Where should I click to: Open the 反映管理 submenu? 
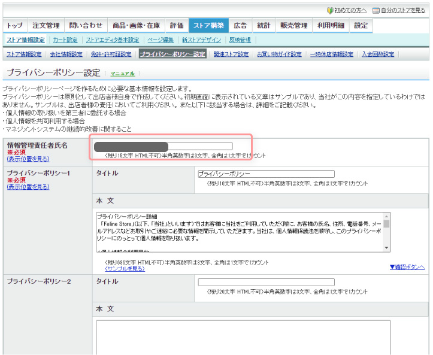coord(240,40)
